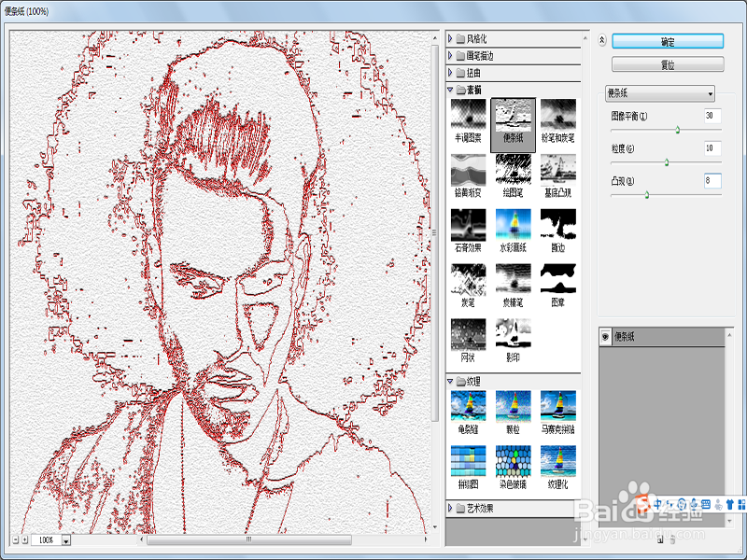Screen dimensions: 747x560
Task: Collapse filter thumbnails with double-chevron button
Action: pyautogui.click(x=602, y=40)
